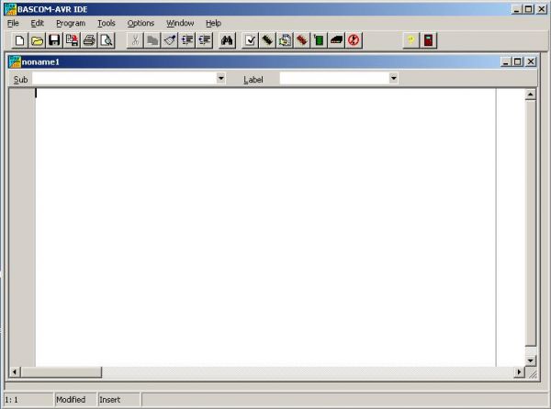Click the binoculars Find icon
Image resolution: width=551 pixels, height=409 pixels.
coord(228,40)
